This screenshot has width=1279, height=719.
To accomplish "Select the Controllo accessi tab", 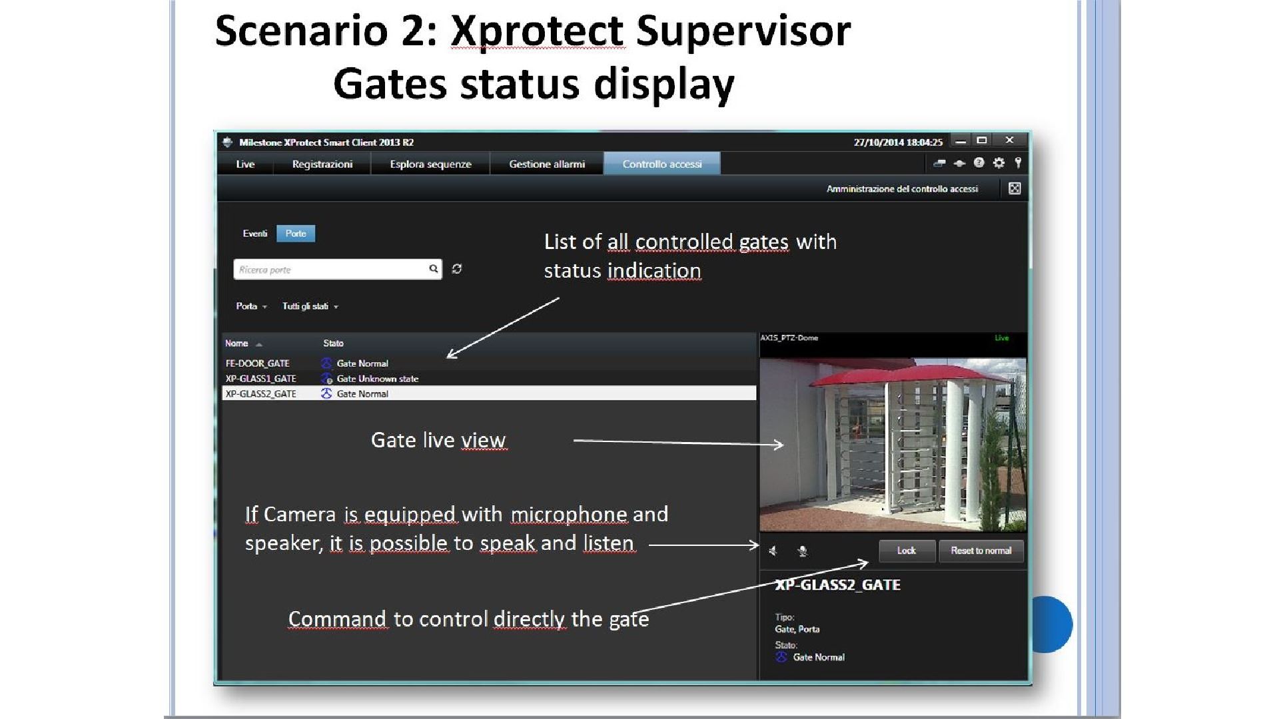I will [662, 164].
